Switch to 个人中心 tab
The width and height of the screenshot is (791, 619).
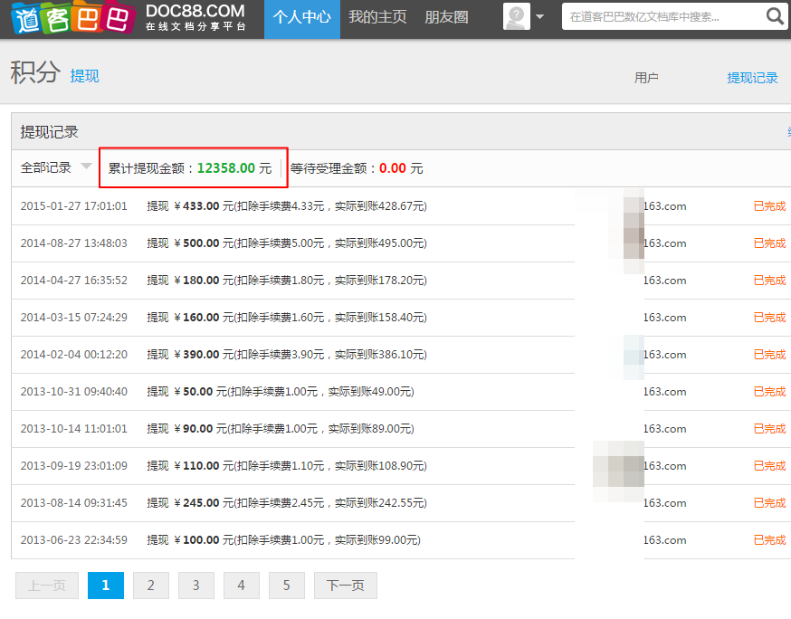301,17
